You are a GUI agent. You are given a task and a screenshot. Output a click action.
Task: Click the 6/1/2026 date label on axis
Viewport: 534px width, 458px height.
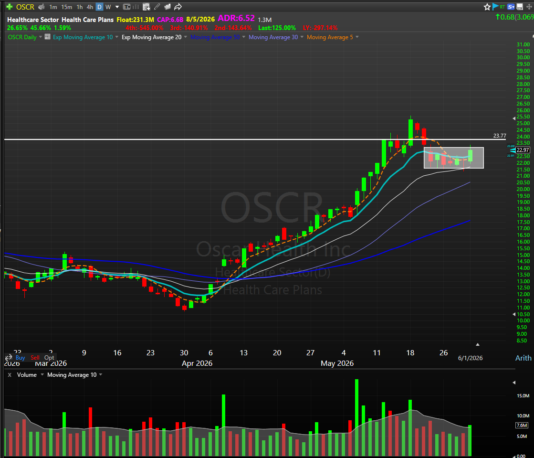[x=471, y=358]
